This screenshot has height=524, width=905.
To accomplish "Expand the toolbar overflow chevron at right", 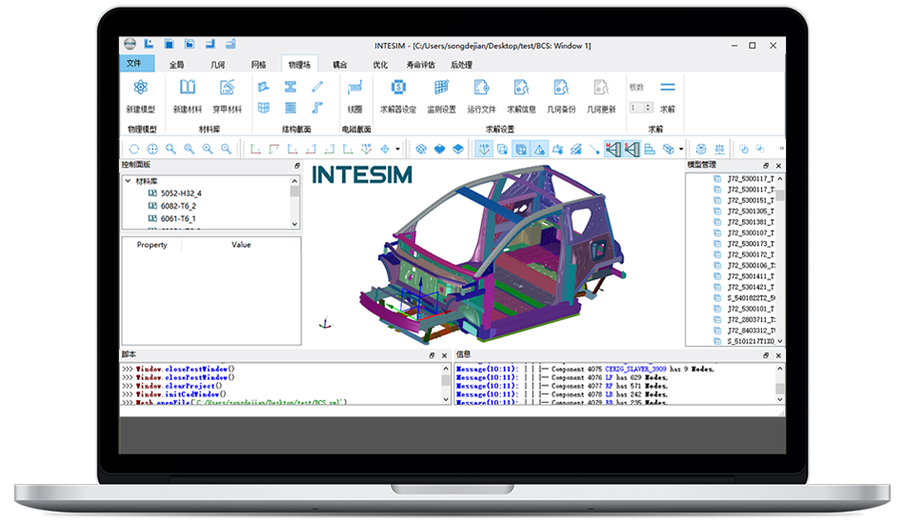I will click(x=781, y=149).
